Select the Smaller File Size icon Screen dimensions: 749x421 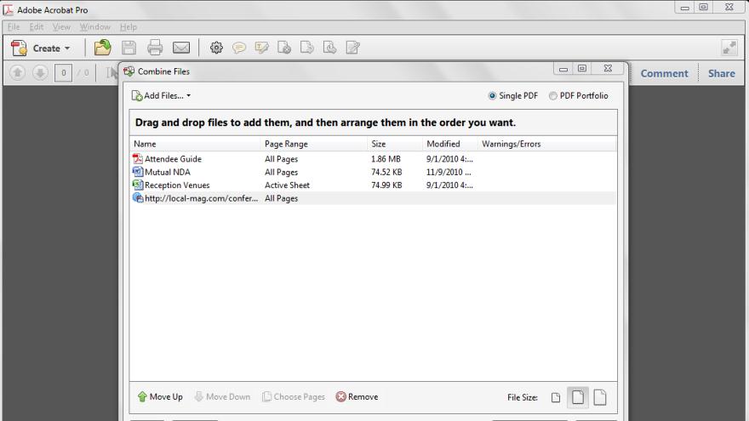coord(556,398)
